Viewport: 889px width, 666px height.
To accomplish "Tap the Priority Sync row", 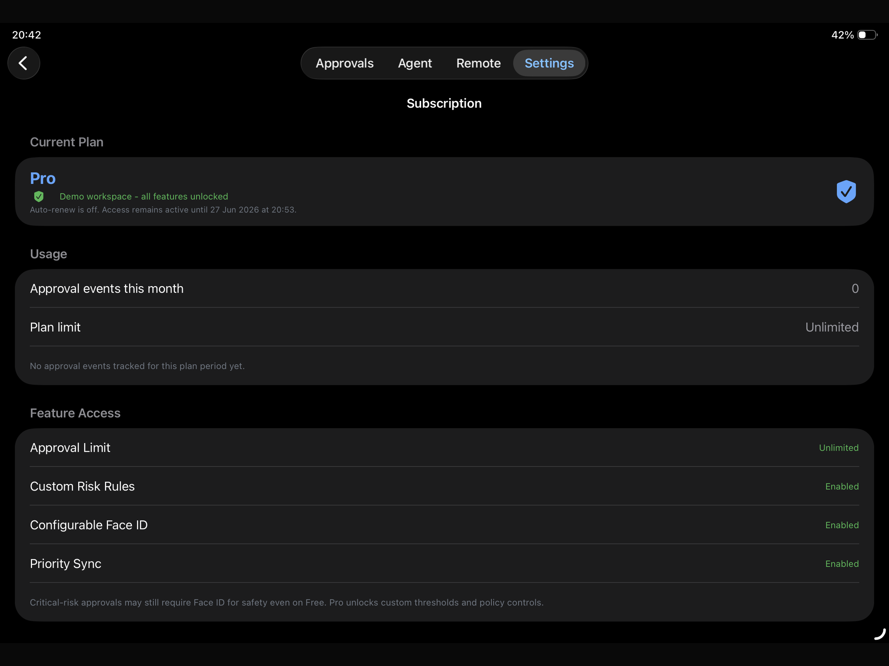I will tap(444, 564).
